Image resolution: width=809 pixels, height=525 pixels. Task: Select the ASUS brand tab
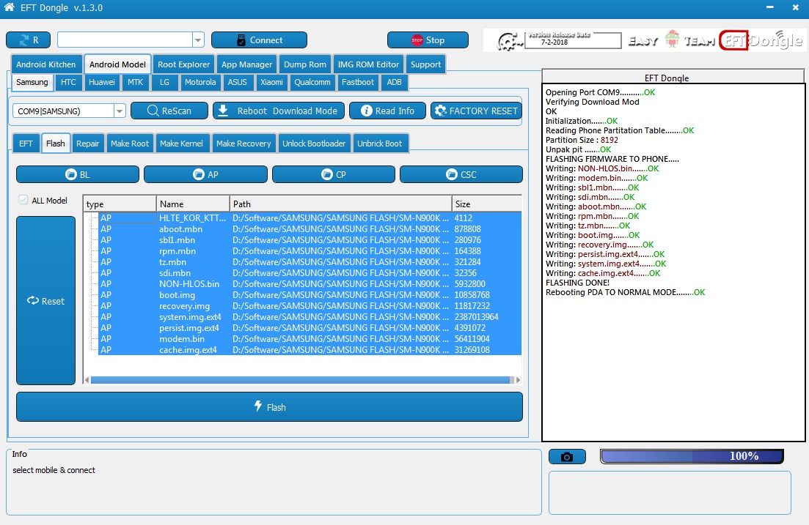(238, 82)
